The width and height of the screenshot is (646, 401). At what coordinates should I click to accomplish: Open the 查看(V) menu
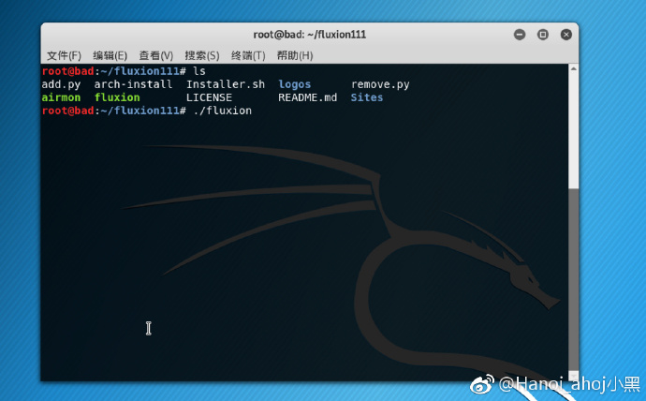(155, 55)
